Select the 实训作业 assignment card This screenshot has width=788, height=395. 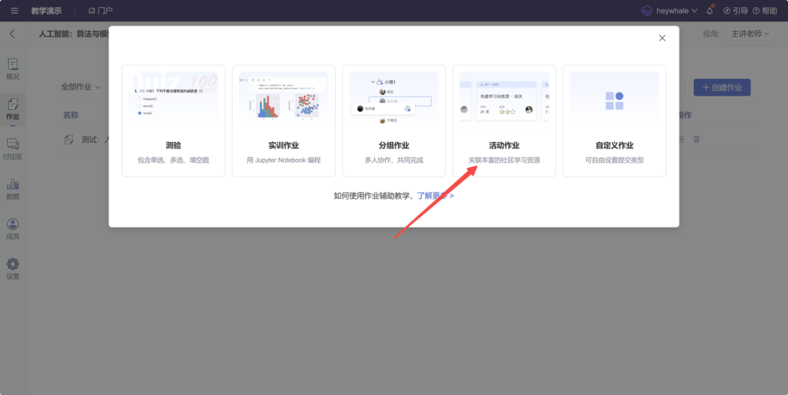click(x=283, y=121)
